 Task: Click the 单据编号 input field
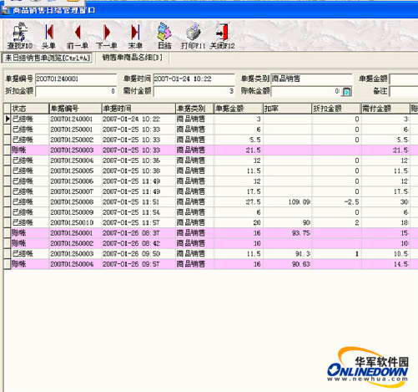76,79
